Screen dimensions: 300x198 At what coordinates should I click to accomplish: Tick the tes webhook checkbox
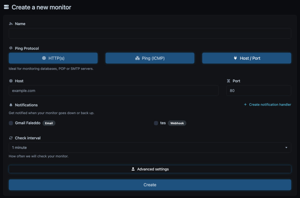pos(156,123)
